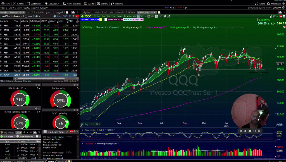Open the EasyScan tool
Screen dimensions: 286x162
click(53, 3)
